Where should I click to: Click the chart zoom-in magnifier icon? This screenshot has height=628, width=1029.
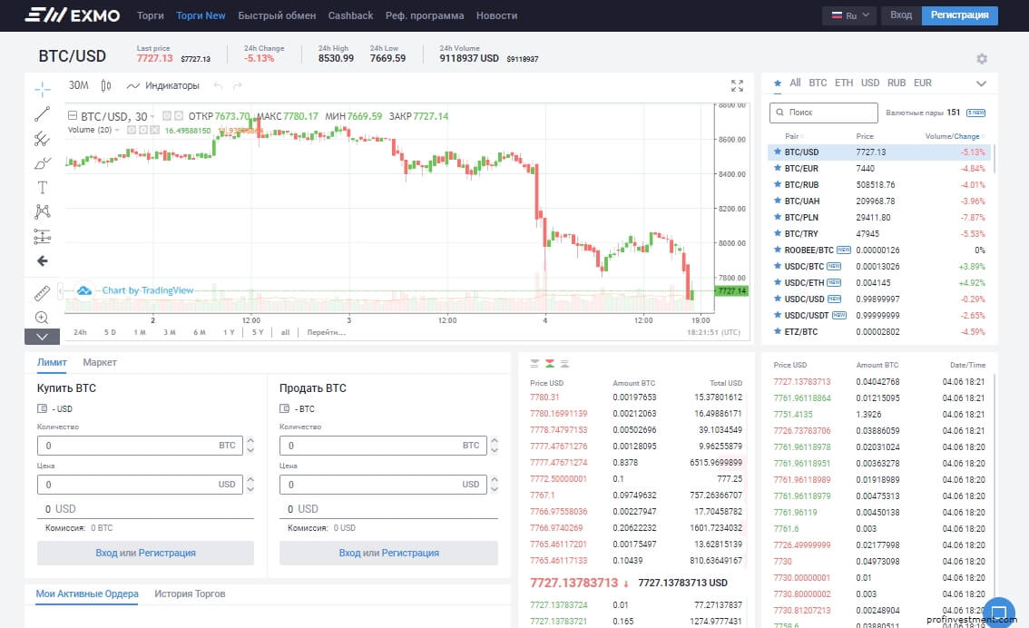click(43, 318)
